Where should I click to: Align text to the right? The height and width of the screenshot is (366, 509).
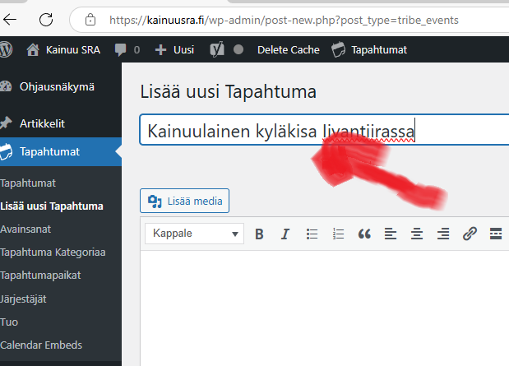coord(443,234)
